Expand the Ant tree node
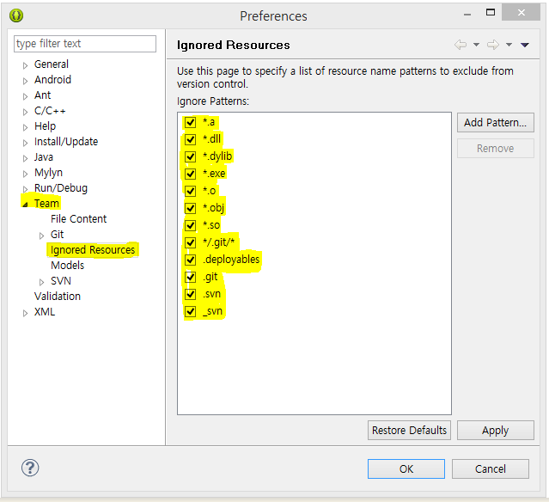The width and height of the screenshot is (549, 502). point(25,96)
